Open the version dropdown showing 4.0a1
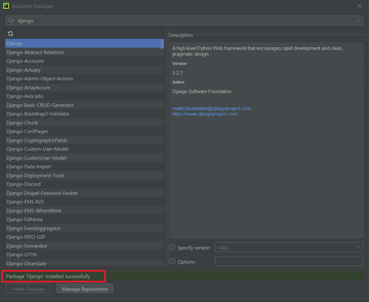The image size is (369, 302). coord(289,248)
